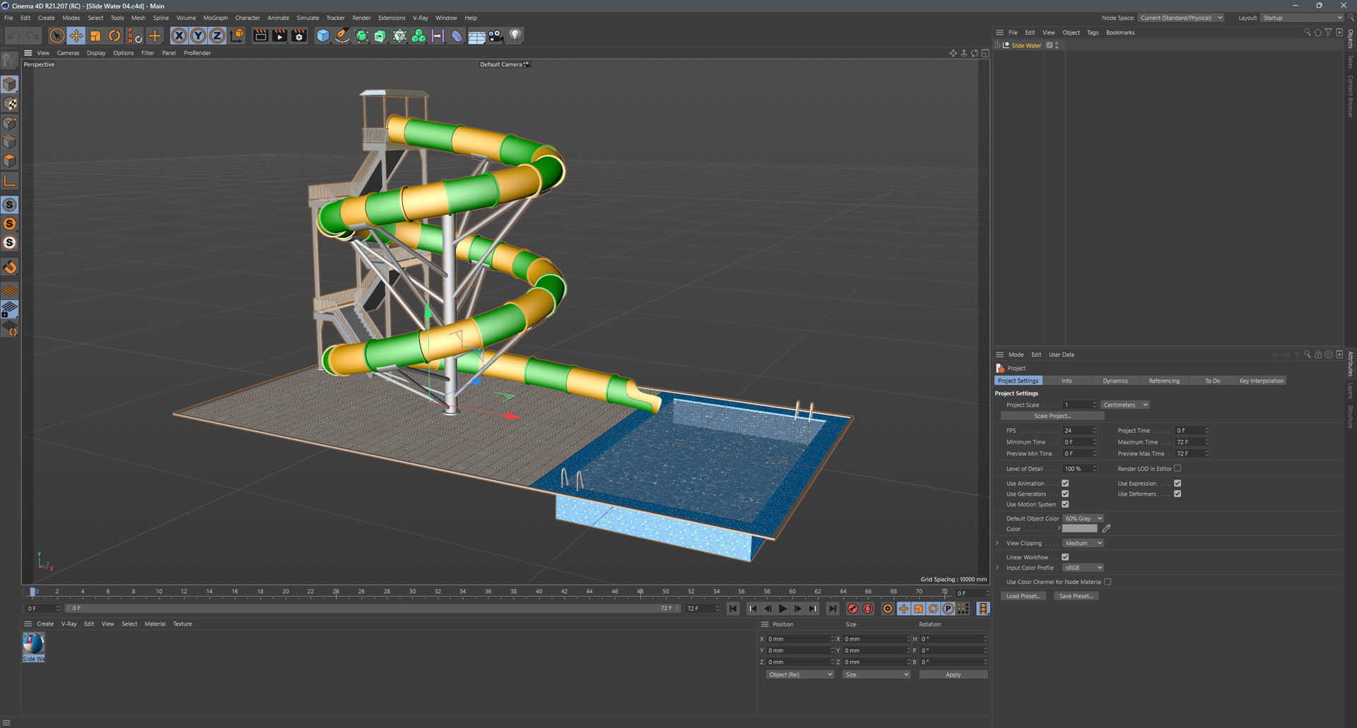The height and width of the screenshot is (728, 1357).
Task: Open the Key Interpolation tab
Action: 1262,381
